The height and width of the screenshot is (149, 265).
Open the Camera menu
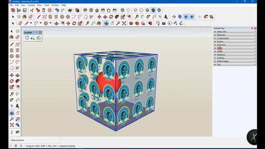coord(31,5)
